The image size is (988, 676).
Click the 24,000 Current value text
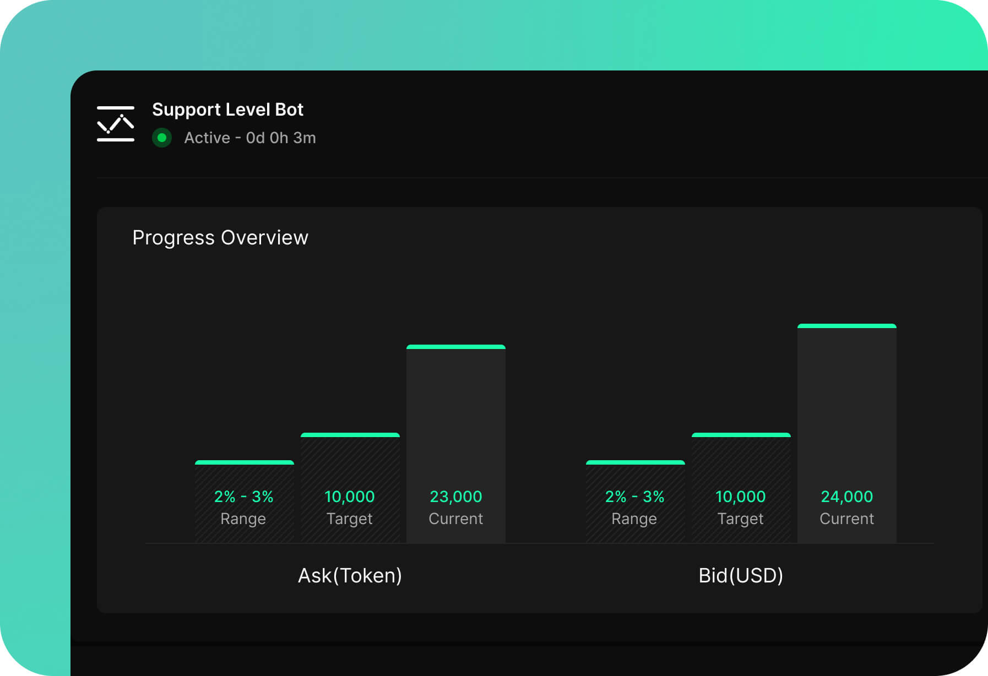pos(846,496)
